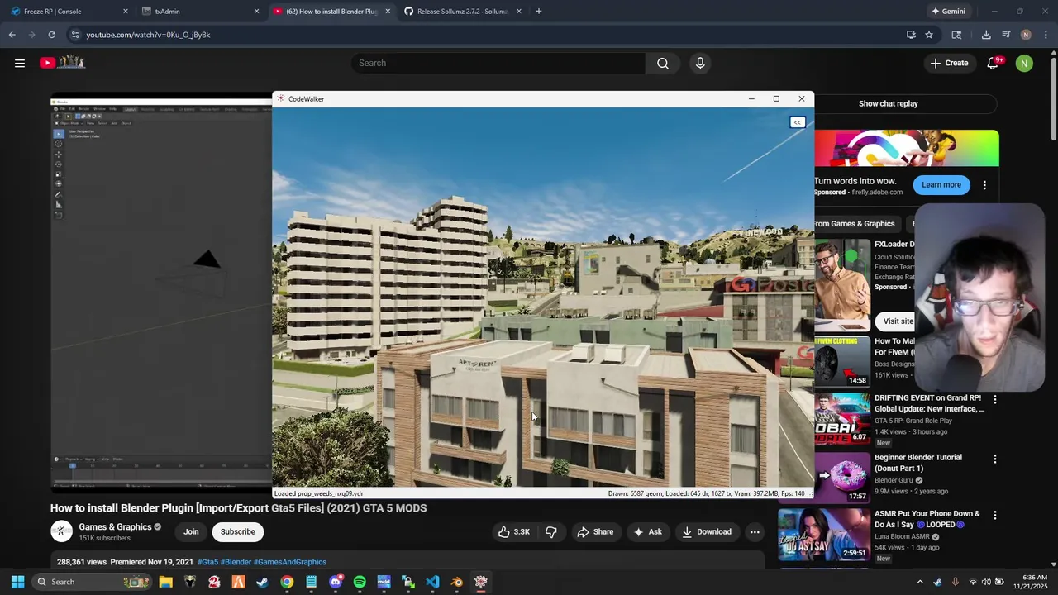Click the Download video button
This screenshot has width=1058, height=595.
point(706,532)
